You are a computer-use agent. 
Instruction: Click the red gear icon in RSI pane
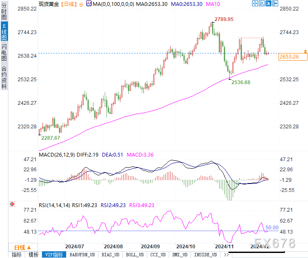click(x=12, y=204)
